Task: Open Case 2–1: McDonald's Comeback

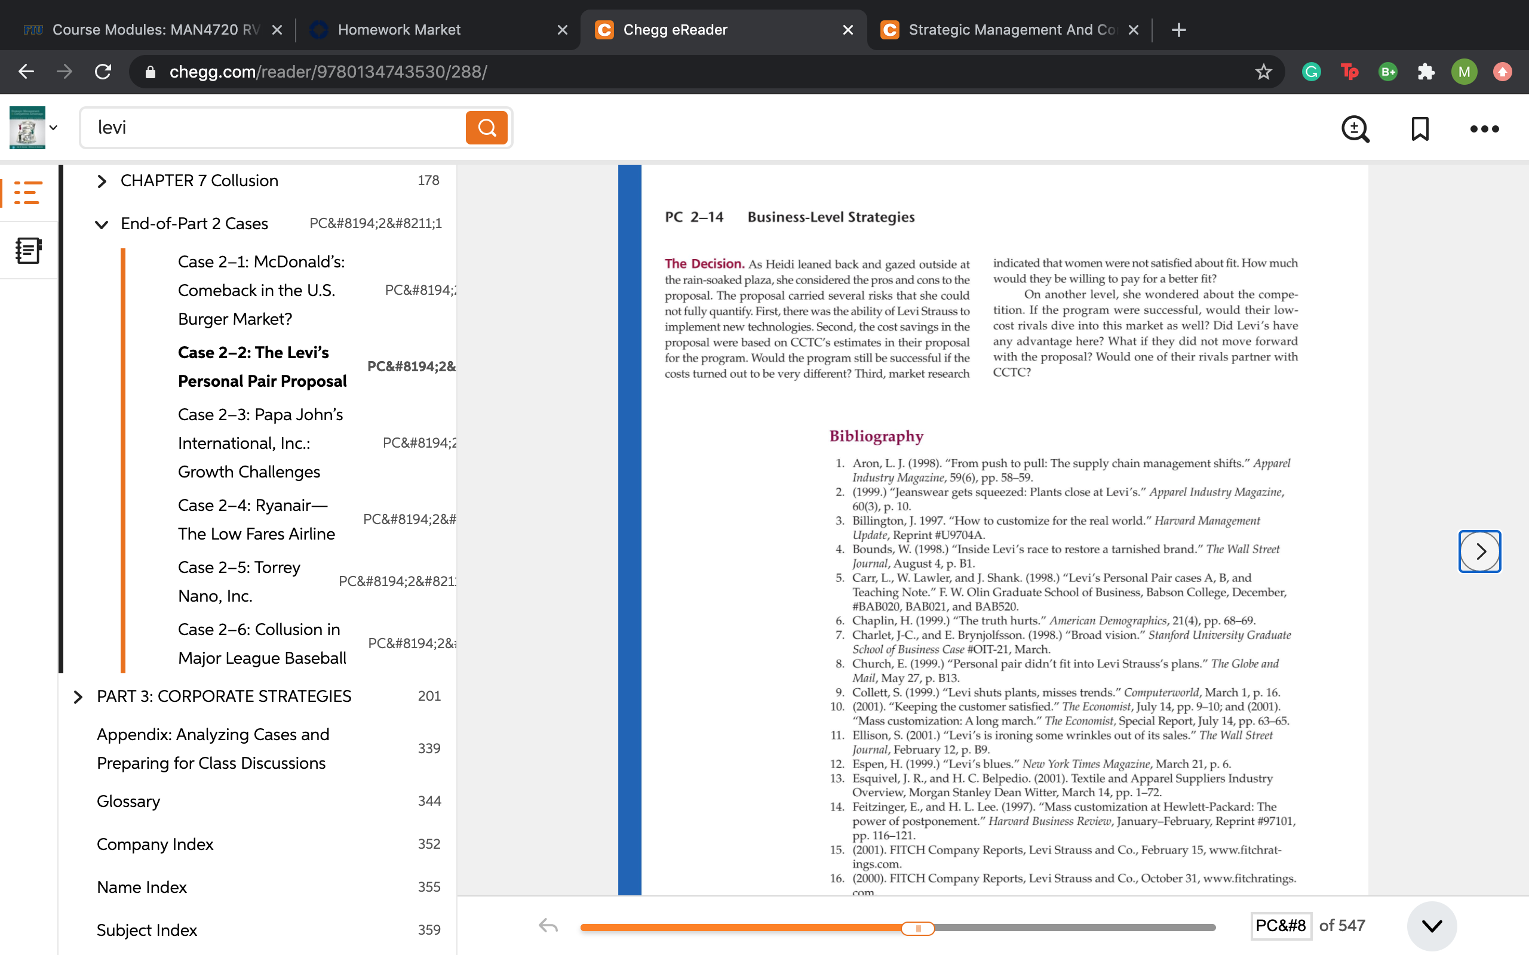Action: [262, 290]
